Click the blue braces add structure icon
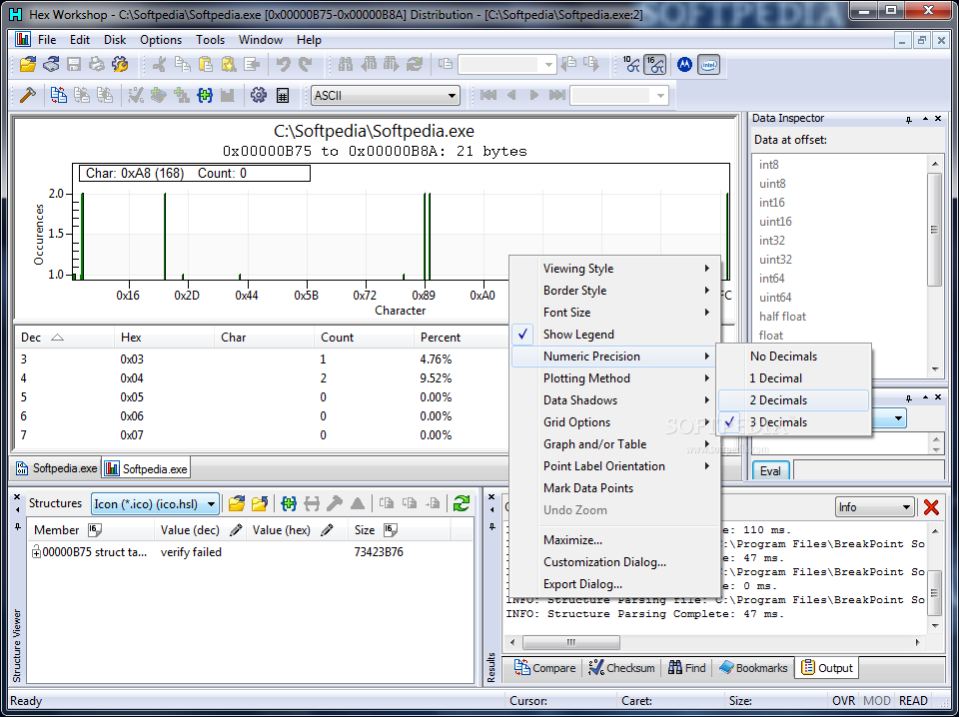 pyautogui.click(x=205, y=95)
